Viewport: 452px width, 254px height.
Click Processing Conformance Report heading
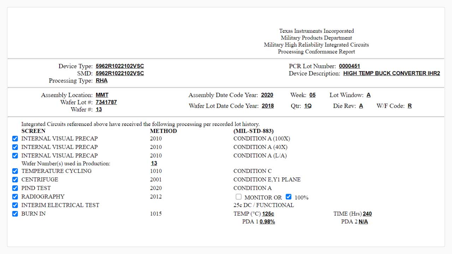click(316, 52)
